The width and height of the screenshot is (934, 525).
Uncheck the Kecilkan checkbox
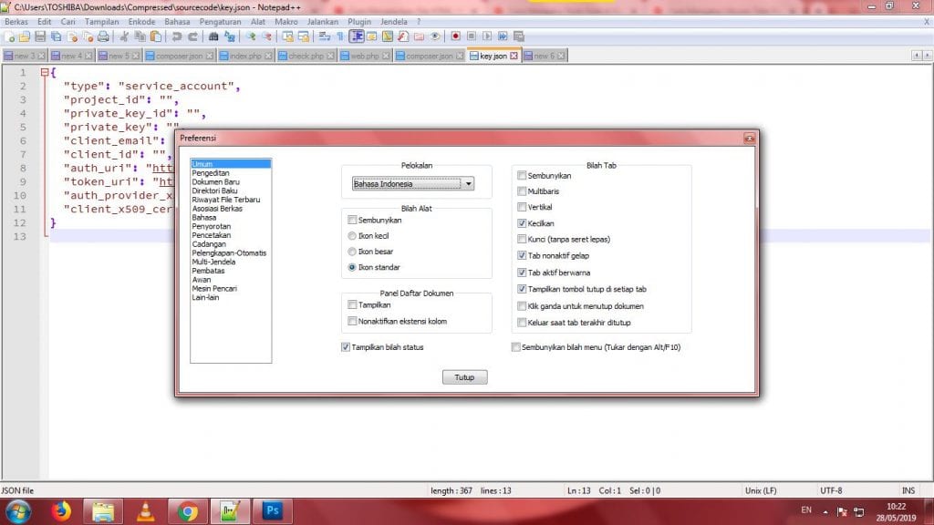point(522,224)
